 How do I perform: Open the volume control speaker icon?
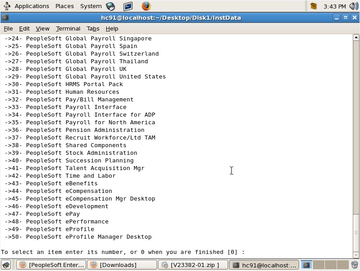352,6
